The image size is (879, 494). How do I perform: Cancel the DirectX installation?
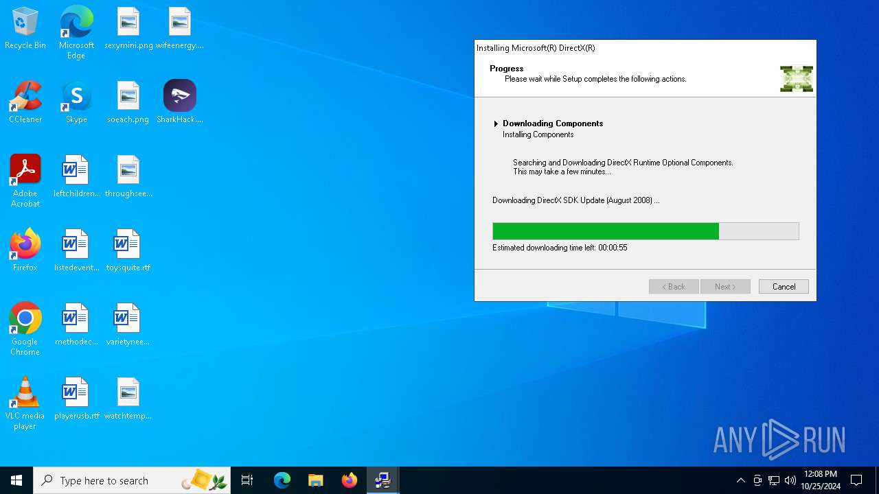784,287
